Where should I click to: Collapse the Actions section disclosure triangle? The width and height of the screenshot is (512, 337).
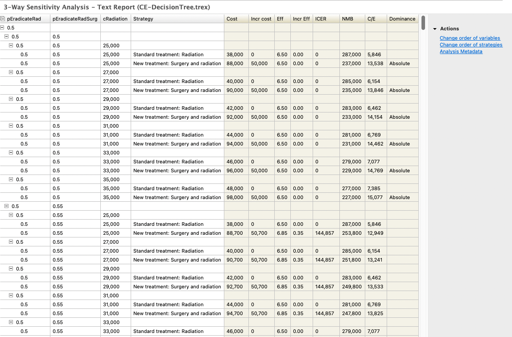tap(435, 29)
